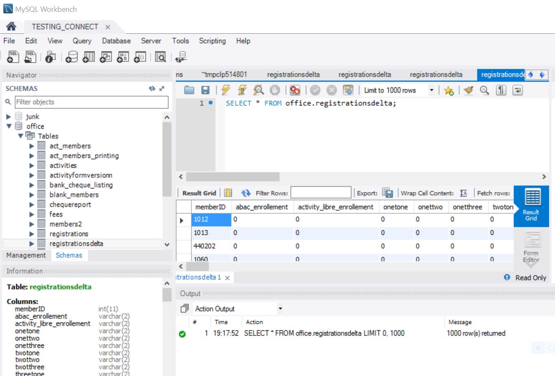Open the Query menu

point(82,41)
